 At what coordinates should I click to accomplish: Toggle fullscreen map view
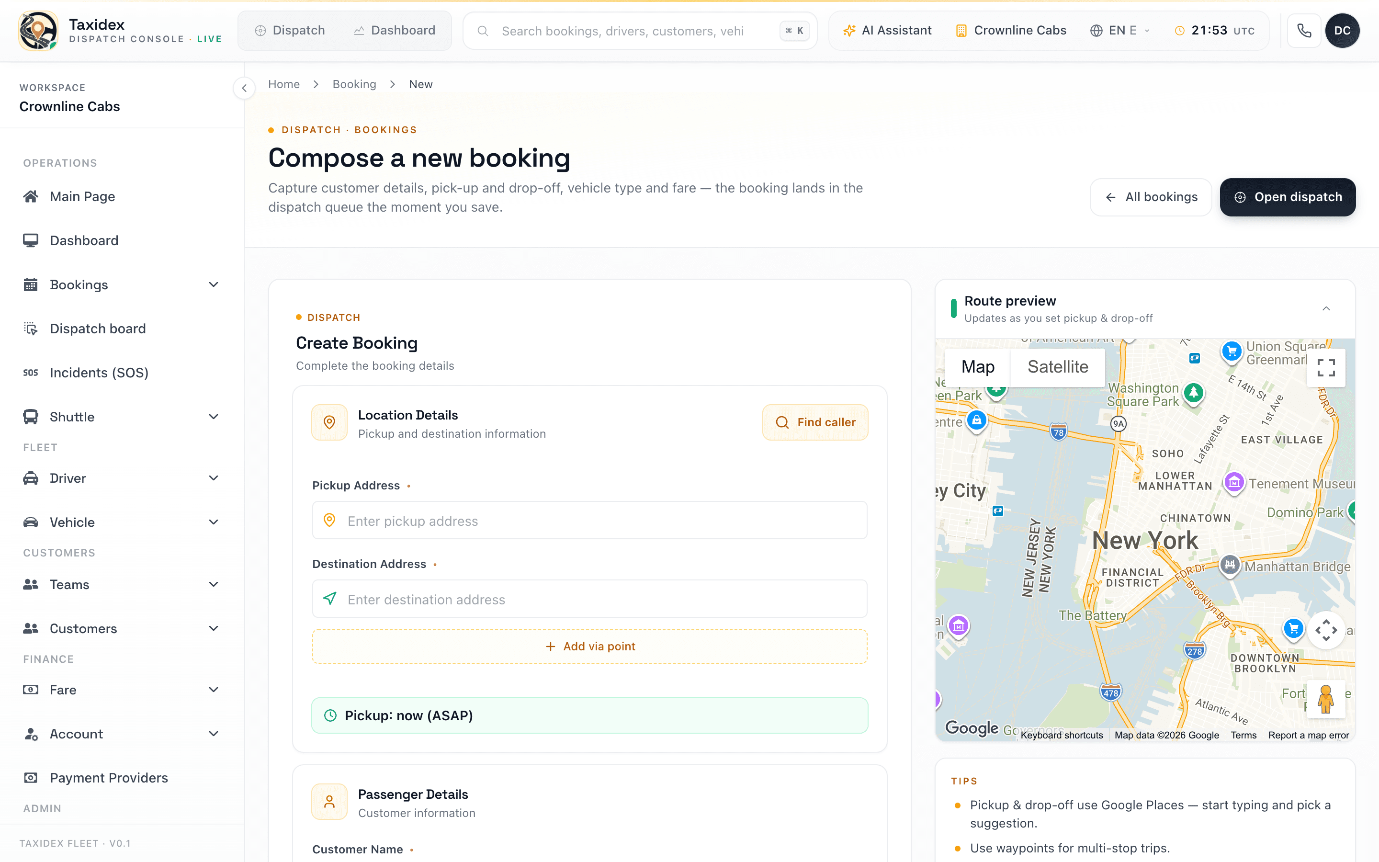(x=1326, y=368)
